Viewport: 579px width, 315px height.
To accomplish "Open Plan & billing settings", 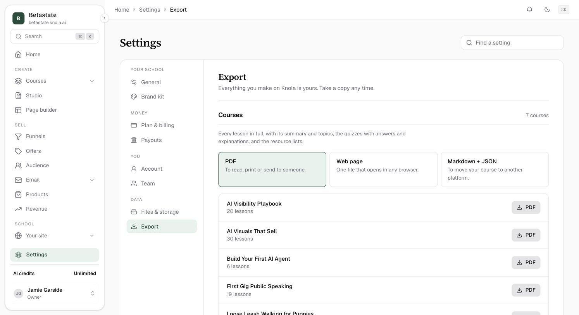I will [x=162, y=125].
